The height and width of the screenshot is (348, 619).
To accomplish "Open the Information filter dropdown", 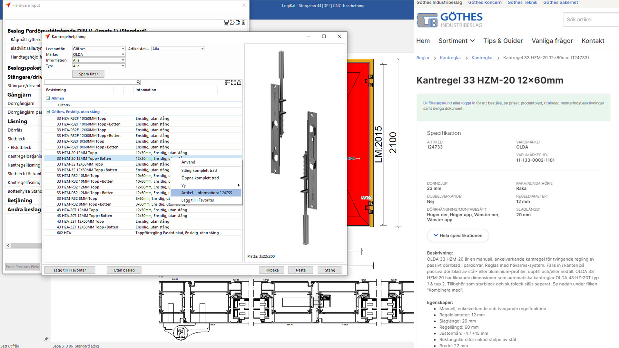I will coord(98,60).
